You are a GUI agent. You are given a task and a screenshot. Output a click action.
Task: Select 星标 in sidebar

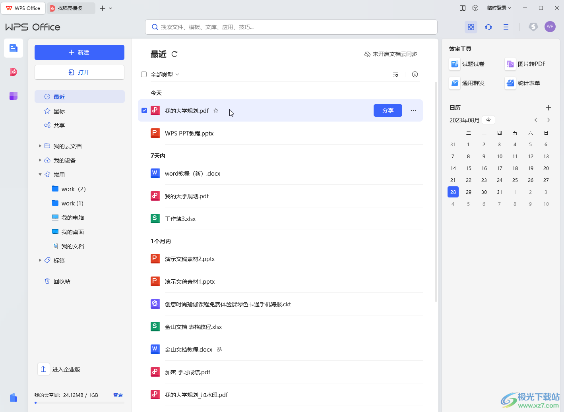pos(79,111)
